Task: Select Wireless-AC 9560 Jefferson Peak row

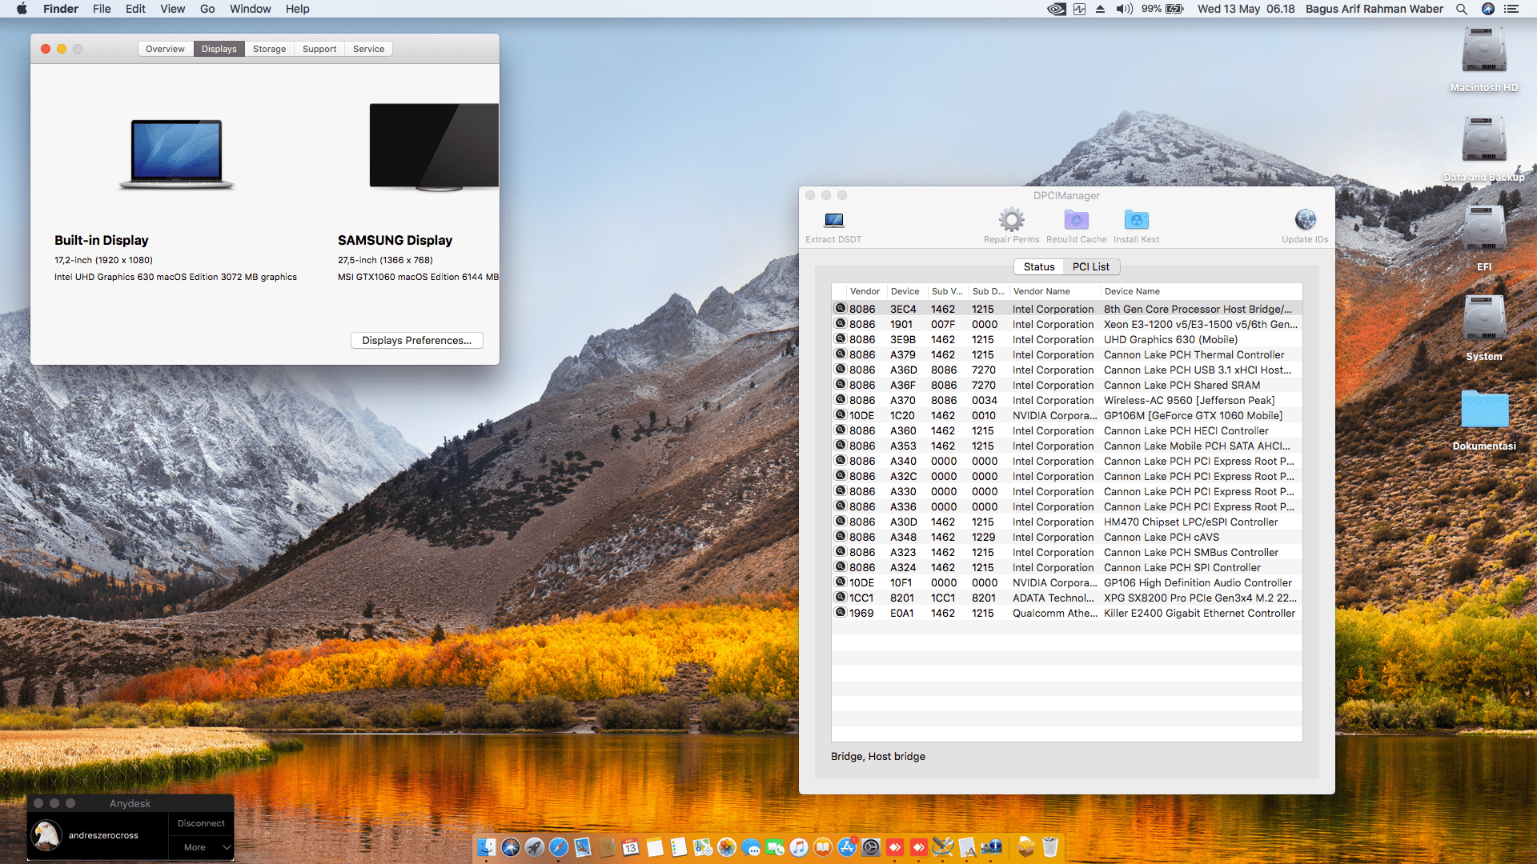Action: pos(1067,400)
